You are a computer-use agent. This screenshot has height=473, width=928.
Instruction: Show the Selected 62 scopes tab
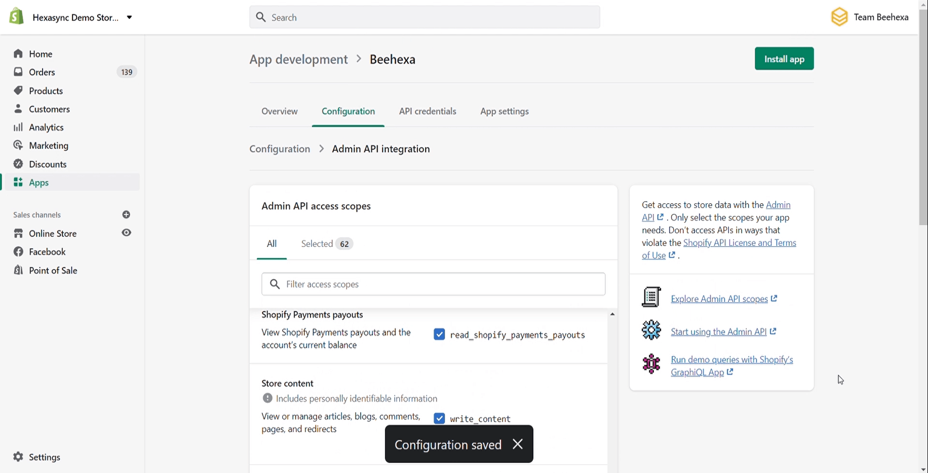[x=327, y=244]
